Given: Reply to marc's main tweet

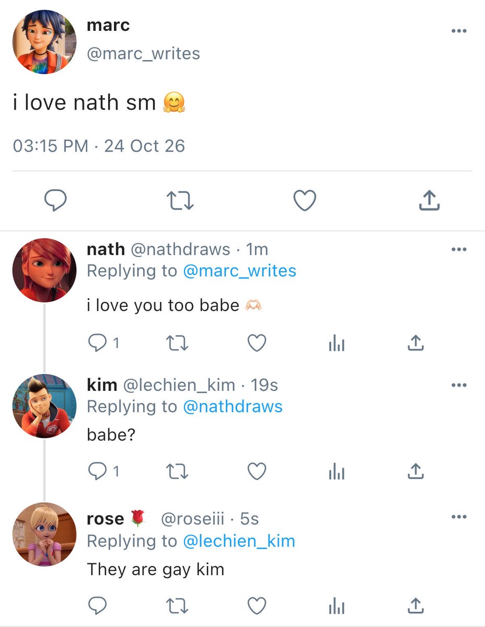Looking at the screenshot, I should click(x=54, y=201).
